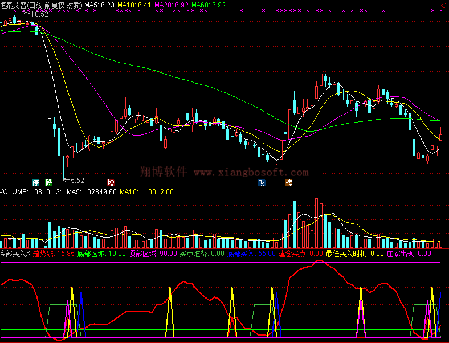This screenshot has height=343, width=449.
Task: Click the green 跌 event marker
Action: point(49,182)
